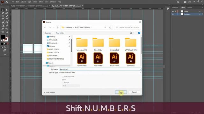Open the workspace switcher icon
204x114 pixels.
(x=190, y=2)
